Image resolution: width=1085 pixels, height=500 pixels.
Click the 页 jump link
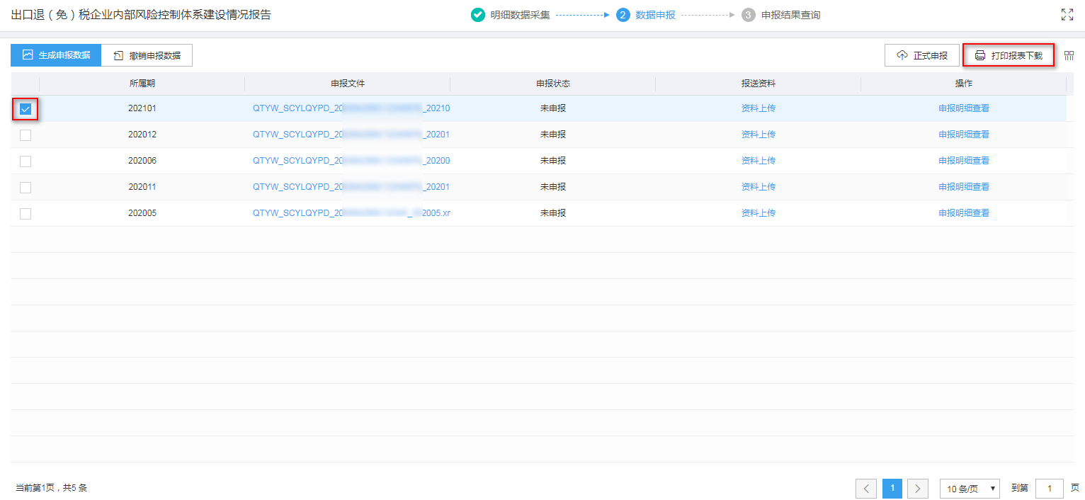click(1075, 488)
